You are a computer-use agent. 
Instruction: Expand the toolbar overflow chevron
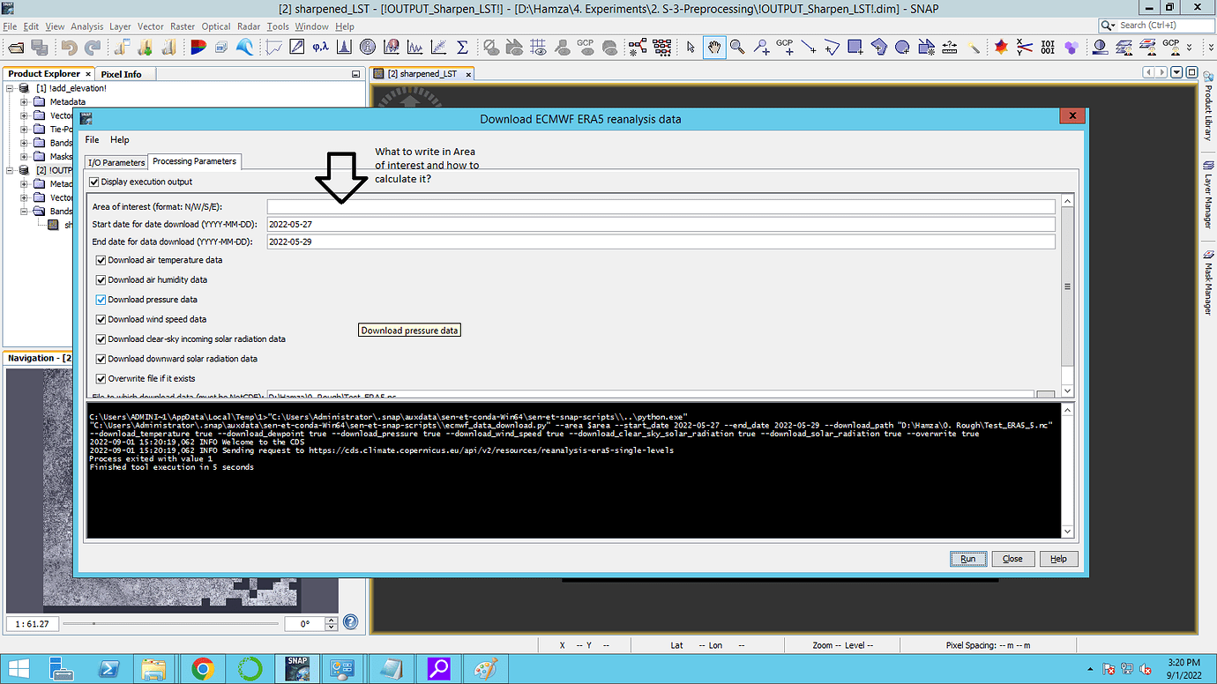point(1189,48)
